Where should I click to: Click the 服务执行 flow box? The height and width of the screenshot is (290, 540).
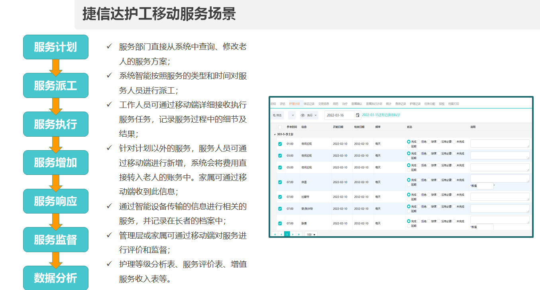tap(56, 124)
